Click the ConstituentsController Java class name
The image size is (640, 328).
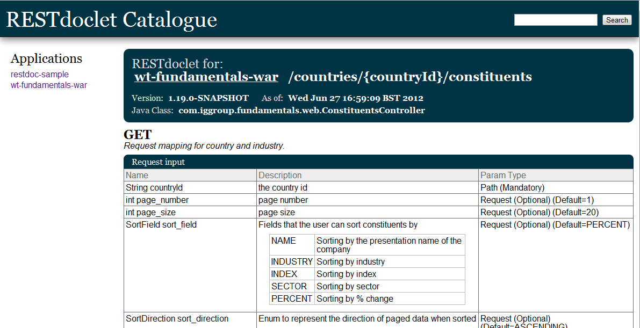[x=301, y=111]
